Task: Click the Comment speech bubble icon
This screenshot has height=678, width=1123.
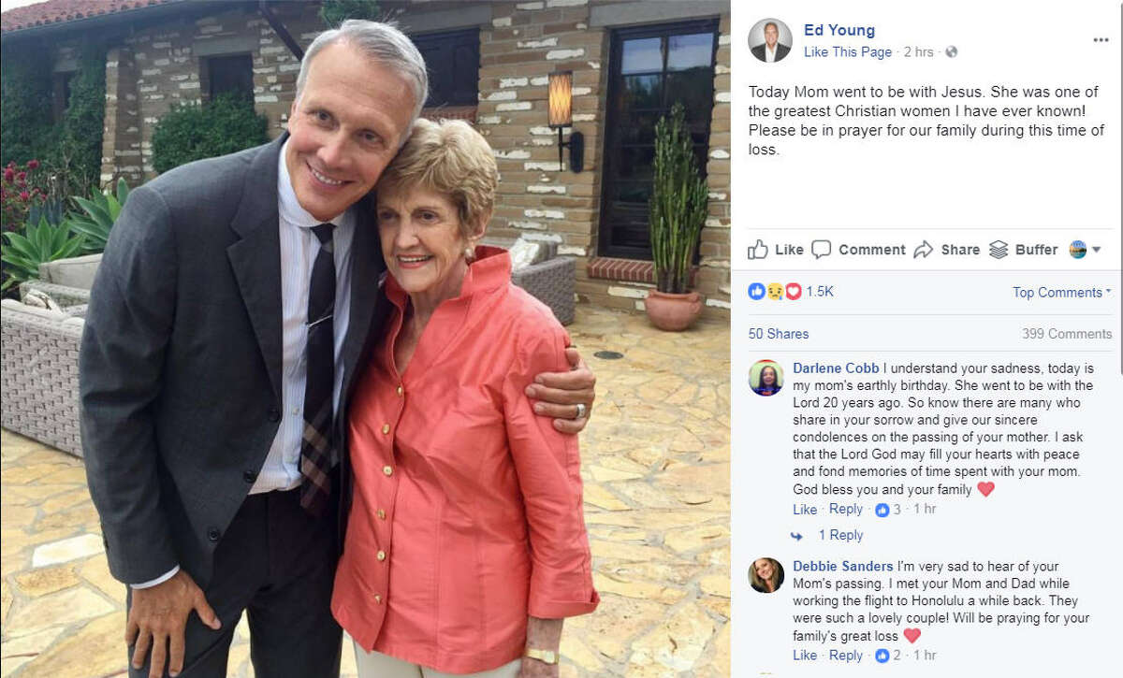Action: (822, 250)
